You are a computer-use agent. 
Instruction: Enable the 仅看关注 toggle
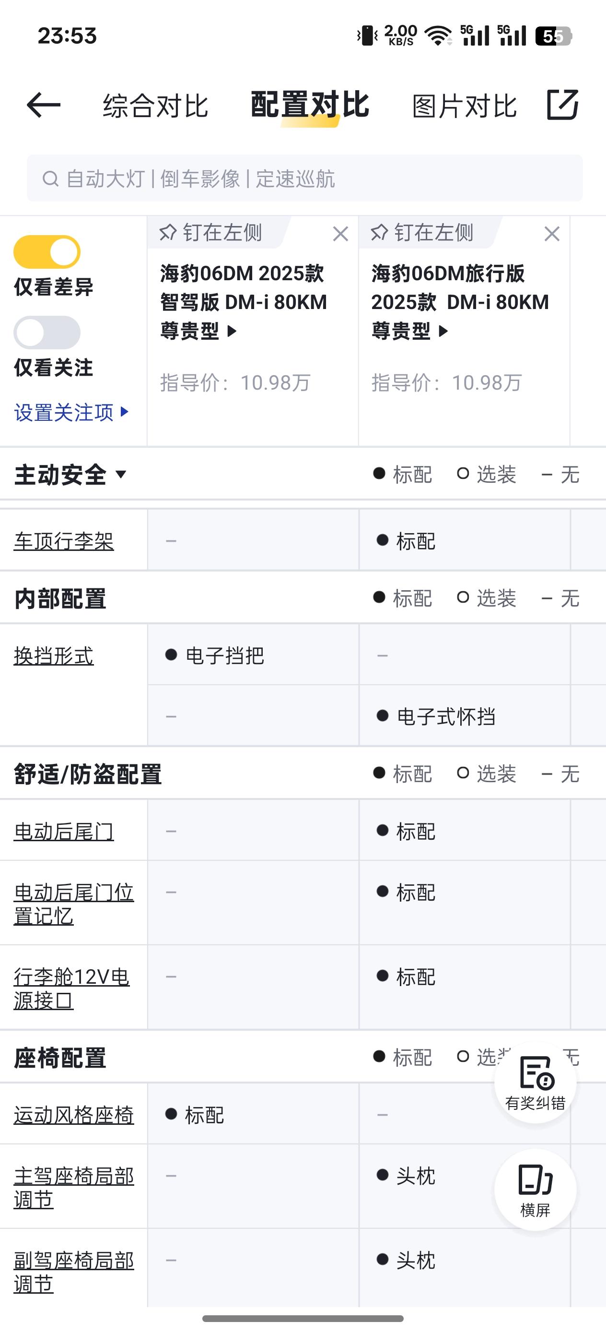47,333
